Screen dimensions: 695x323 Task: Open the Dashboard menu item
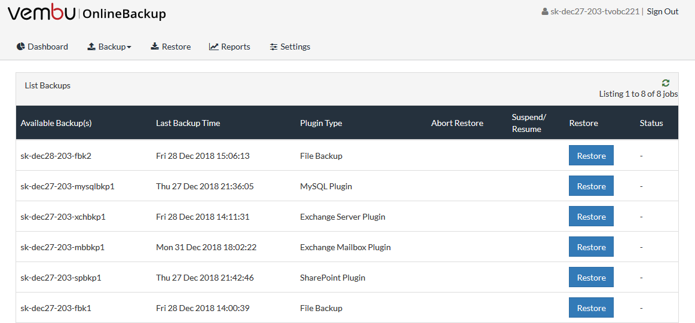coord(42,47)
